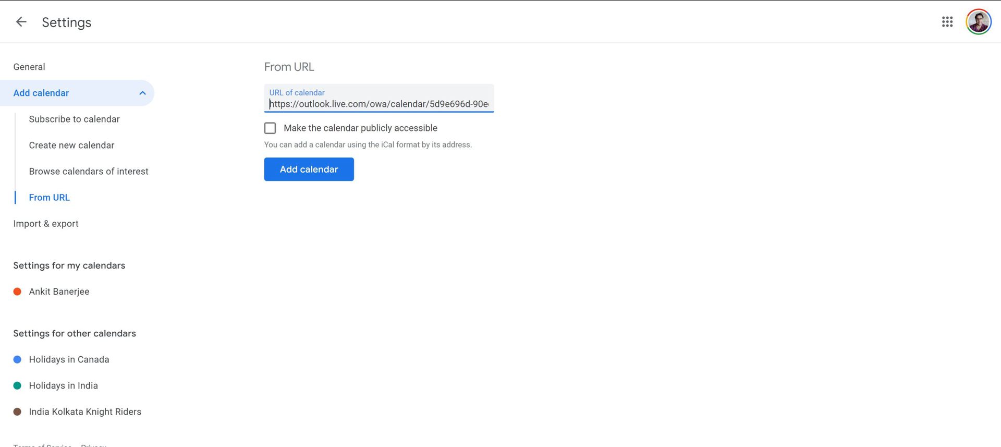The width and height of the screenshot is (1001, 447).
Task: Open India Kolkata Knight Riders settings
Action: (85, 412)
